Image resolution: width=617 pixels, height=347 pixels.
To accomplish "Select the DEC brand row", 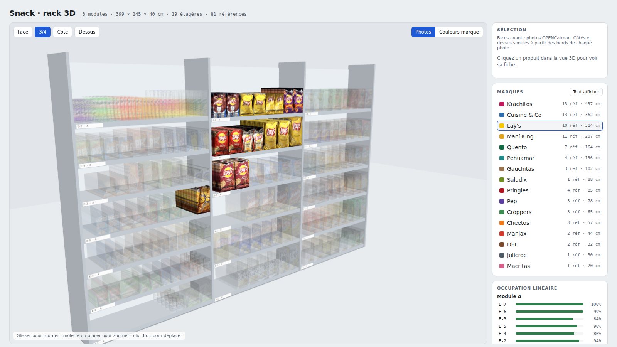I will 550,244.
